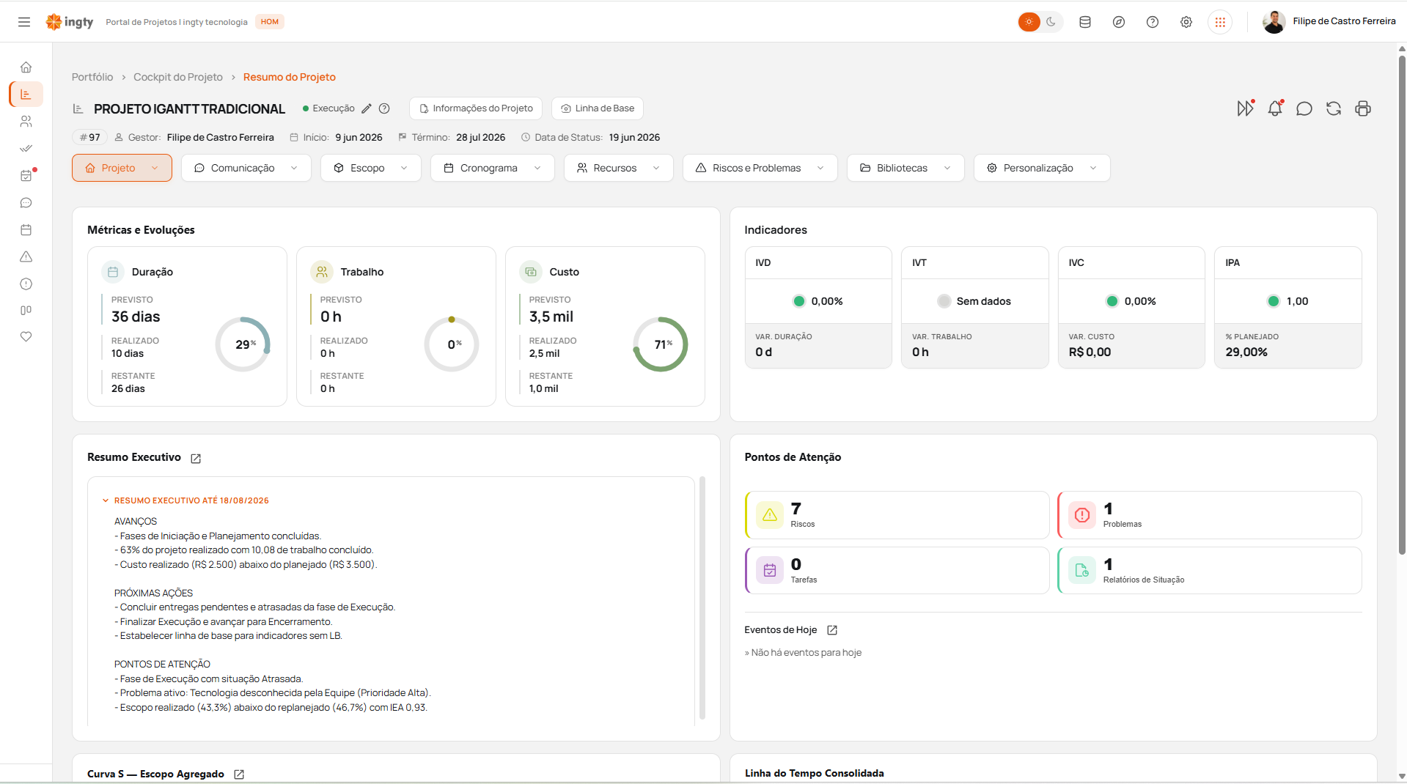
Task: Open the 1 Problemas card
Action: click(x=1210, y=515)
